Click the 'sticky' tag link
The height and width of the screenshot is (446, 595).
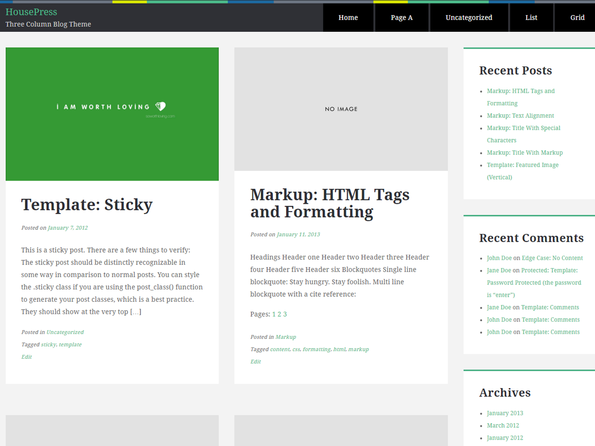pos(49,344)
